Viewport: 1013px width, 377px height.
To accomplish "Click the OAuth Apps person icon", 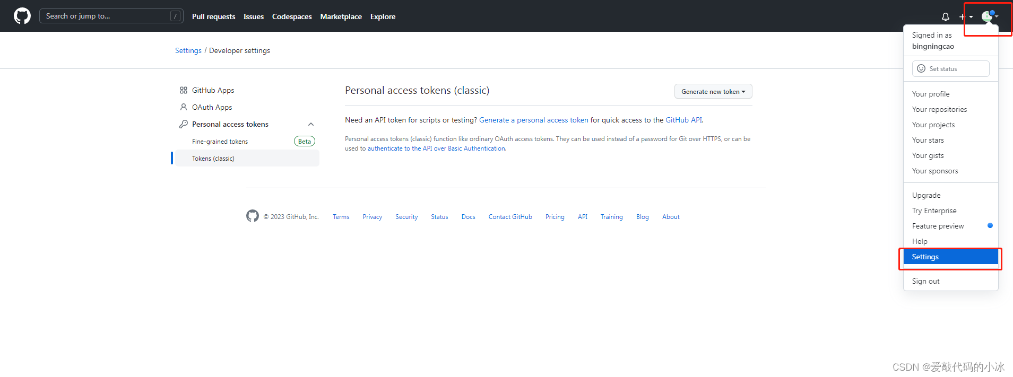I will (184, 107).
